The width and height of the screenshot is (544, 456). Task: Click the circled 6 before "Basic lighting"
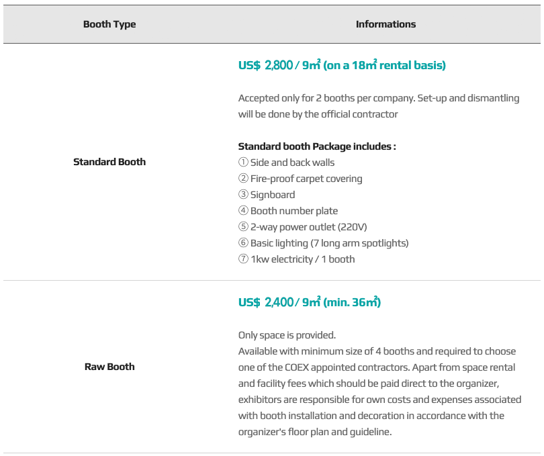pos(243,243)
